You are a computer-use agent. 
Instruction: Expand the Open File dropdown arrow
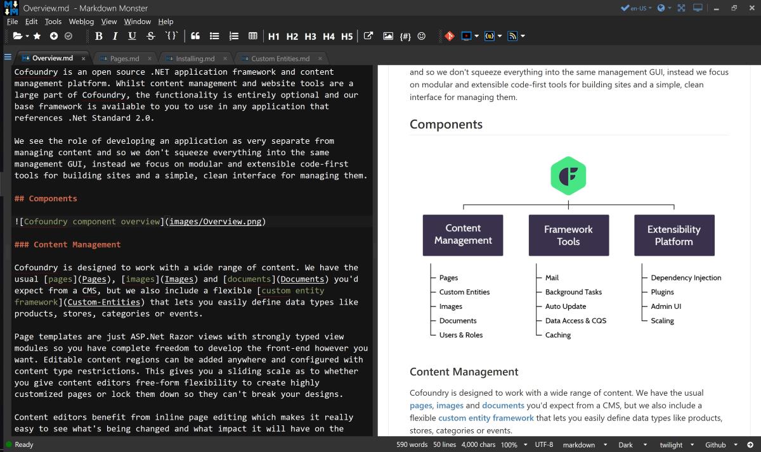click(27, 36)
